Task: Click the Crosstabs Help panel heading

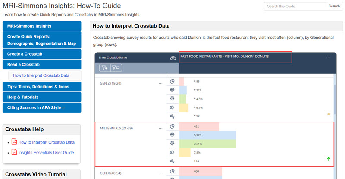Action: click(25, 129)
